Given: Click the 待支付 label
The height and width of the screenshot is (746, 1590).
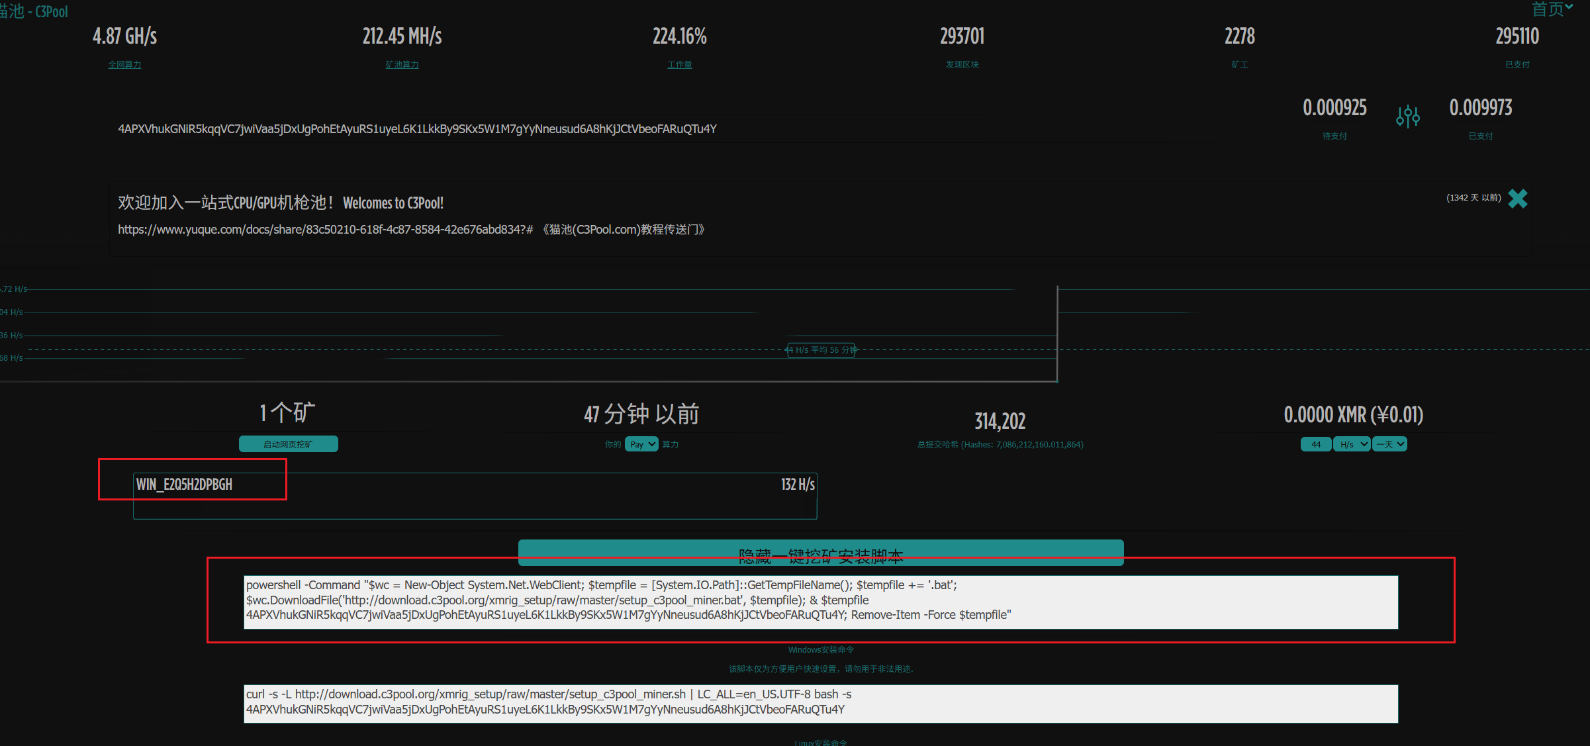Looking at the screenshot, I should click(1334, 136).
